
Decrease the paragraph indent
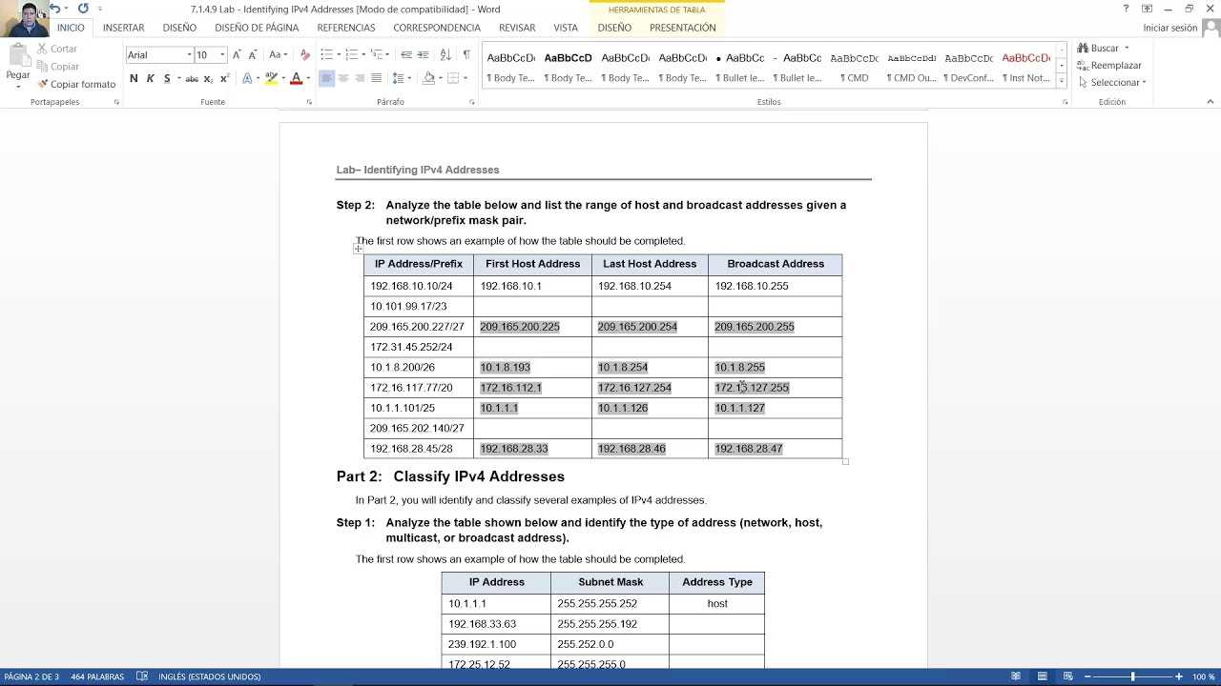click(x=406, y=54)
